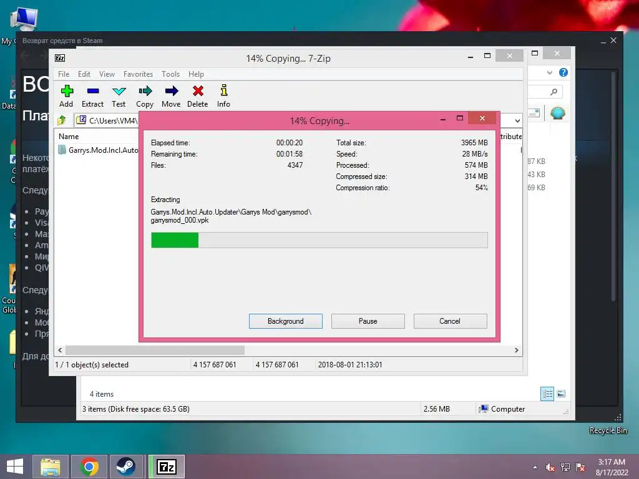The image size is (639, 479).
Task: Open the Edit menu
Action: tap(84, 74)
